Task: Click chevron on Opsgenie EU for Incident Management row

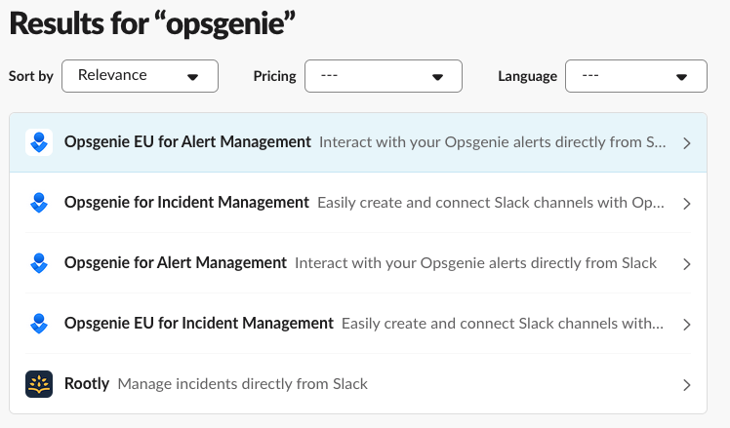Action: [687, 325]
